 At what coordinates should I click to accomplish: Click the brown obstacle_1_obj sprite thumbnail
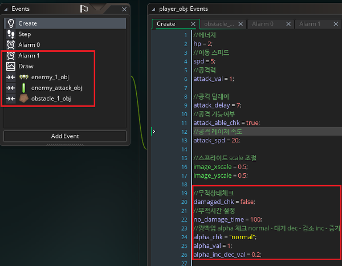(x=24, y=99)
